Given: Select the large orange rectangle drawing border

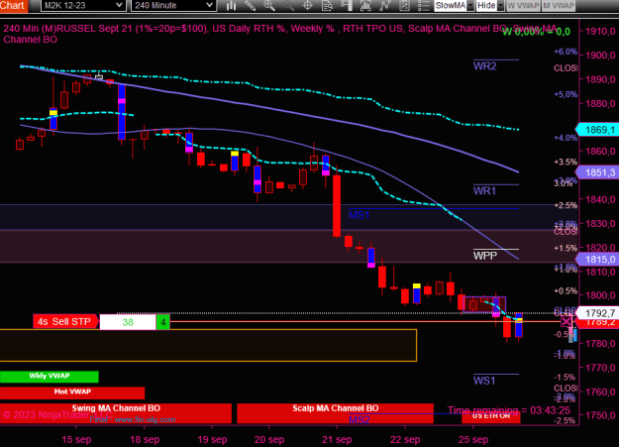Looking at the screenshot, I should click(208, 345).
